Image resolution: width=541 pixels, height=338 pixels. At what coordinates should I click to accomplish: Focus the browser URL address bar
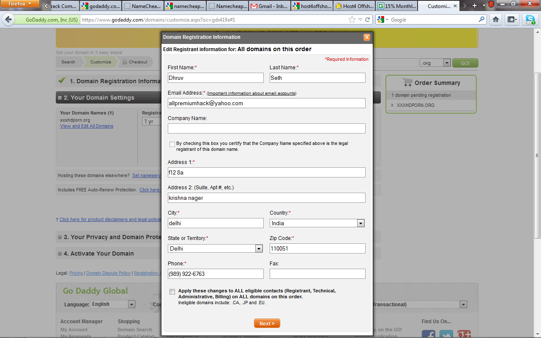tap(213, 20)
